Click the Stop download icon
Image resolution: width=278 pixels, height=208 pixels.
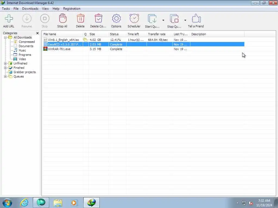tap(45, 18)
